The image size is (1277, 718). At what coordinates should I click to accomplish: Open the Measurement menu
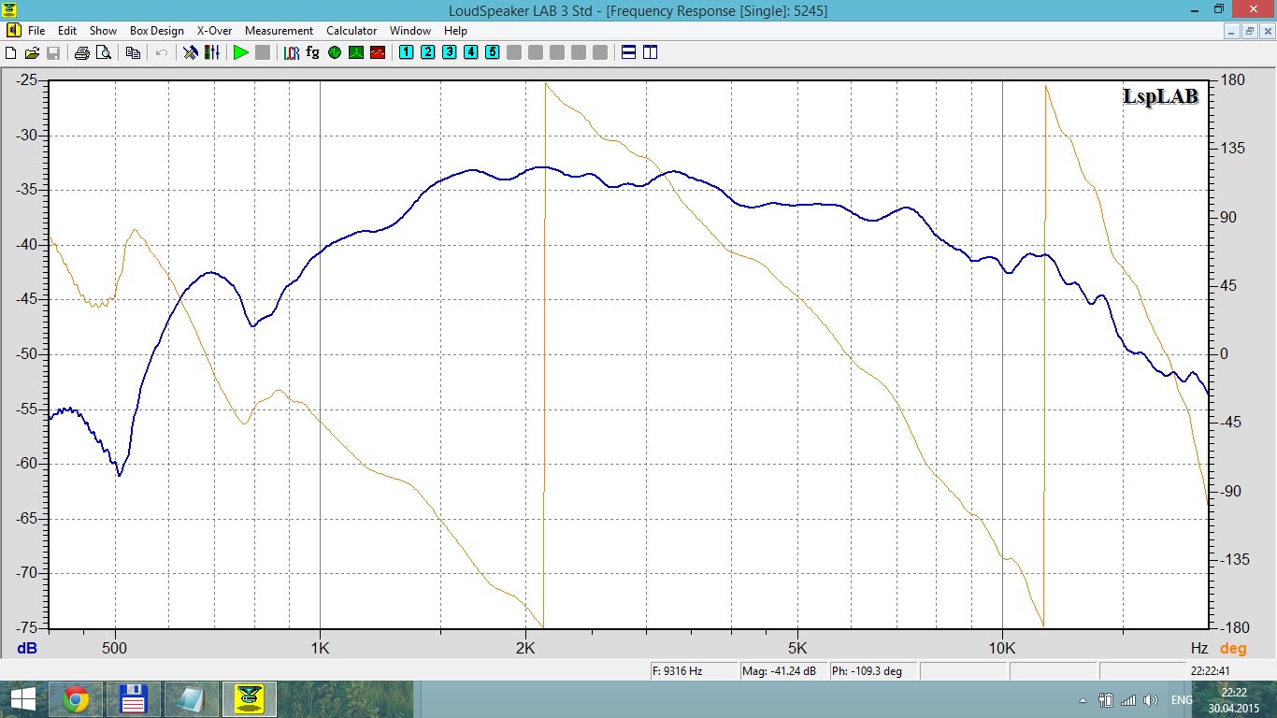click(279, 31)
